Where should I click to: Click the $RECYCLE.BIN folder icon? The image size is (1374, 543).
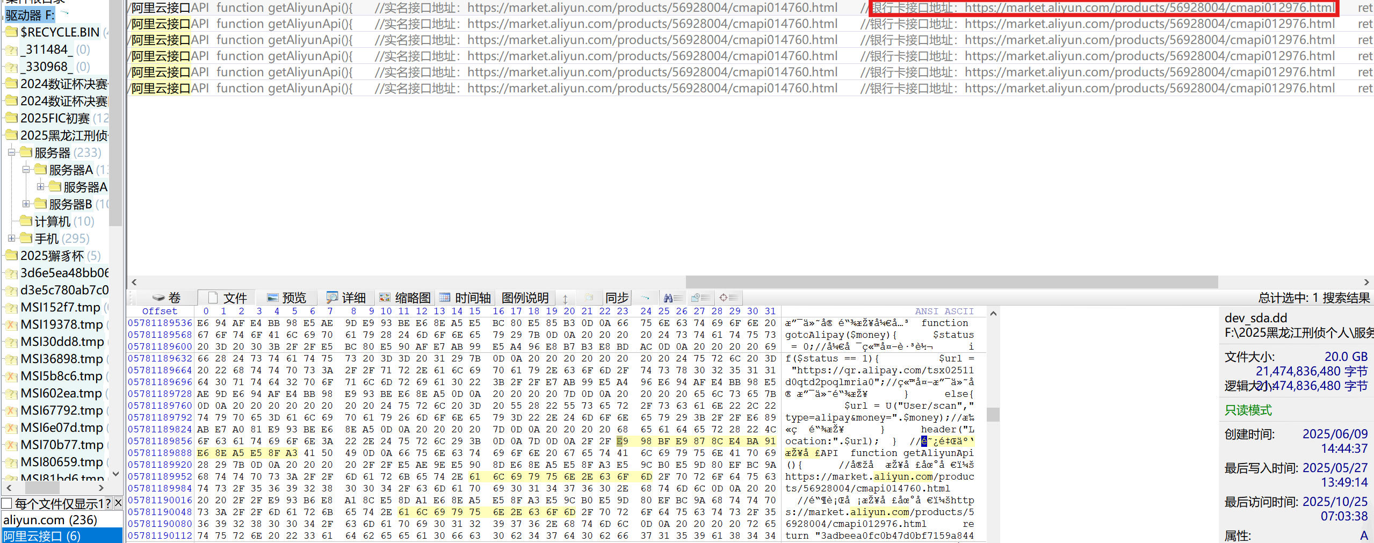(x=11, y=32)
